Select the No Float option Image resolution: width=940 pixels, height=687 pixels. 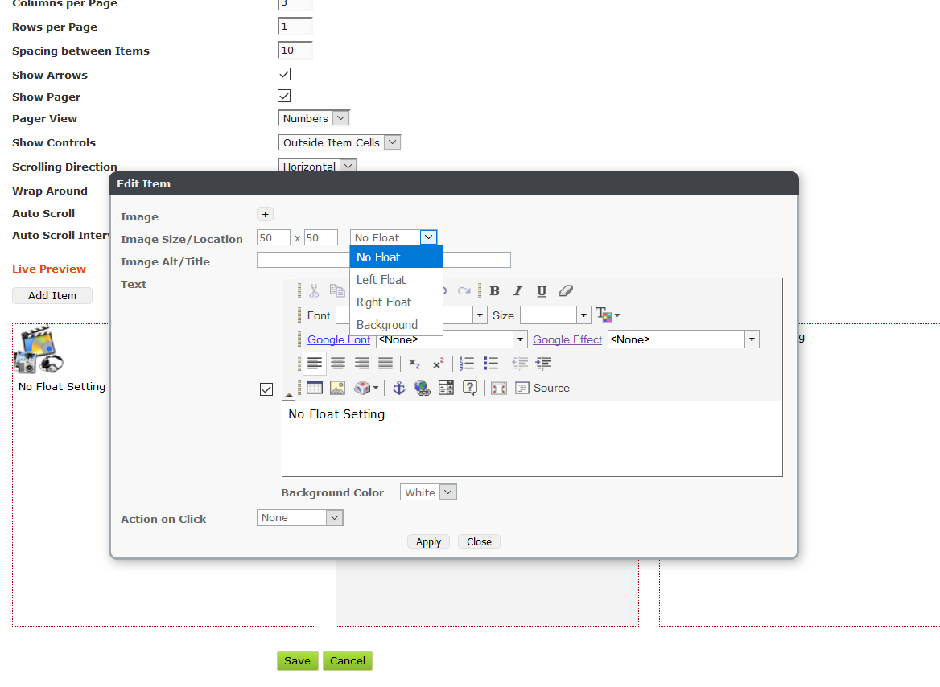coord(396,257)
